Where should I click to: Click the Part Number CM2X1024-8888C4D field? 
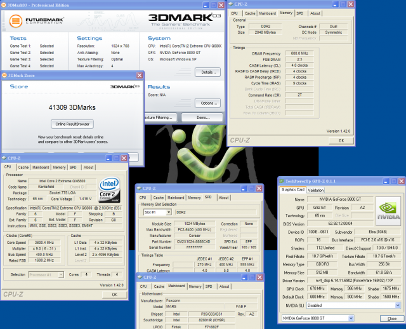[195, 241]
